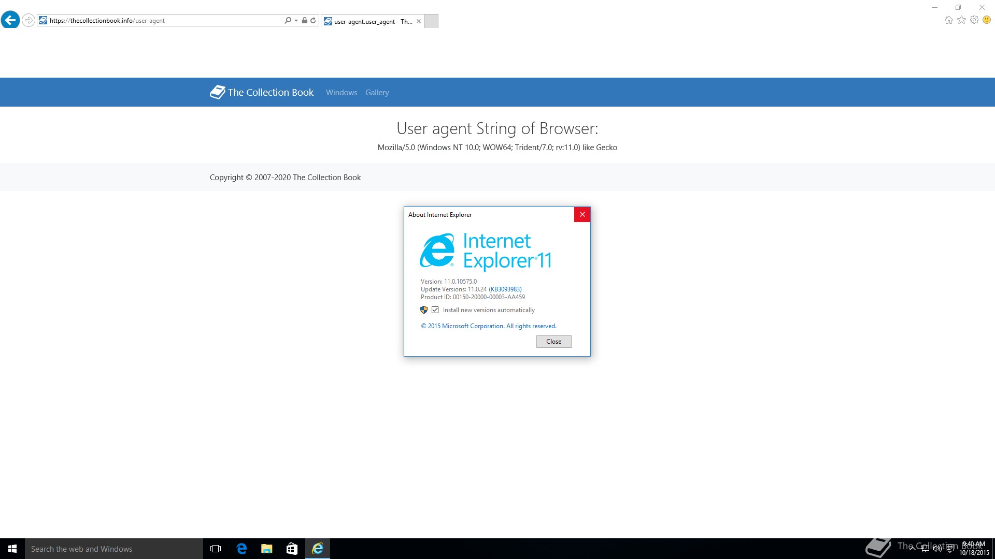The height and width of the screenshot is (559, 995).
Task: Refresh the page using reload icon
Action: point(313,20)
